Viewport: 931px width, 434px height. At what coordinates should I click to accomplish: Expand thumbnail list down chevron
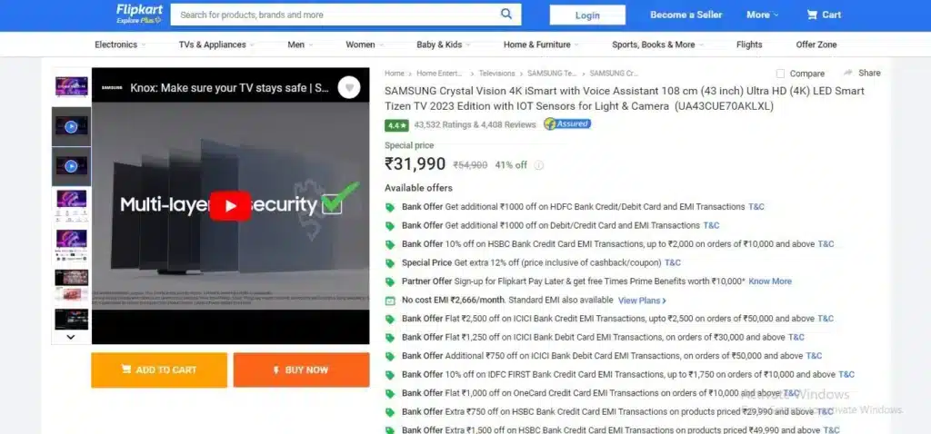(x=71, y=337)
